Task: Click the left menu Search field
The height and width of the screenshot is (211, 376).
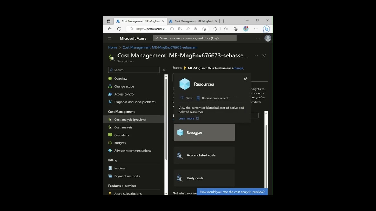Action: 134,70
